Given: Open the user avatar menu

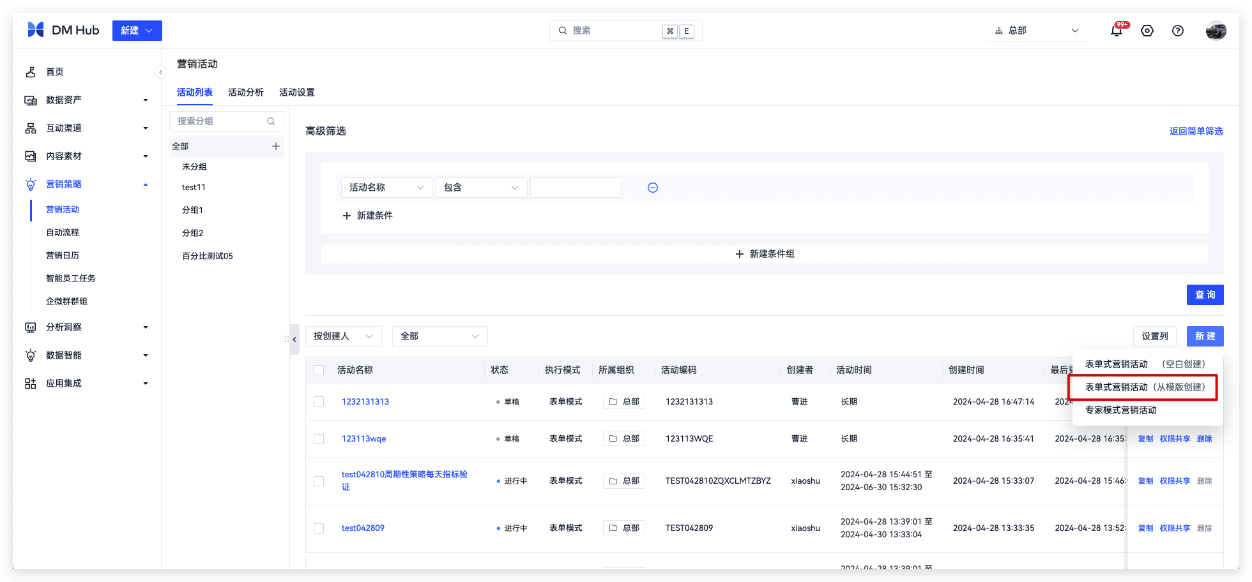Looking at the screenshot, I should point(1216,31).
